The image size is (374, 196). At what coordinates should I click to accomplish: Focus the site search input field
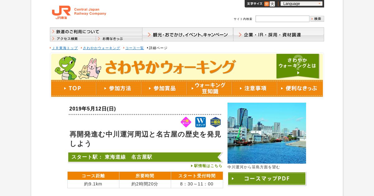(282, 19)
